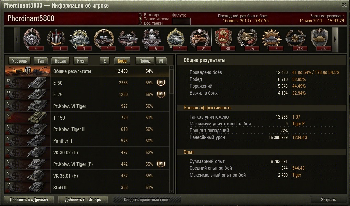Sort tank list by 'Нация' column

[60, 61]
